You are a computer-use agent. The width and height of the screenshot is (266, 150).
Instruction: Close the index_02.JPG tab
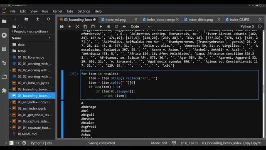click(x=260, y=20)
